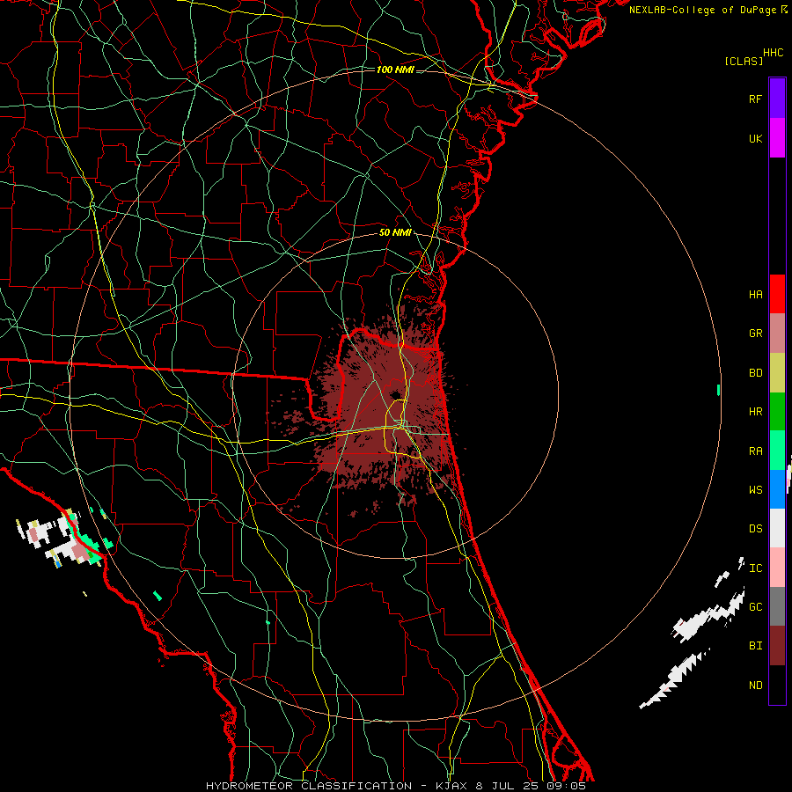
Task: Click the NEXLAB-College of DuPage title
Action: [x=708, y=10]
